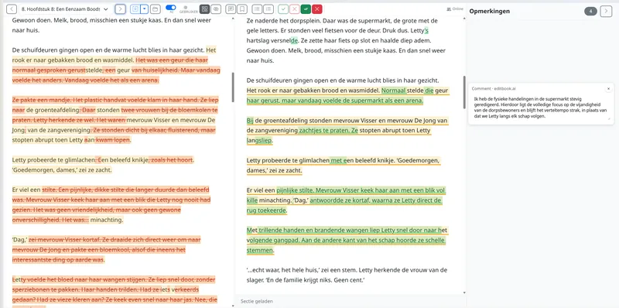
Task: Click struck text 'Letty voelde het bloed' left pane
Action: 45,279
